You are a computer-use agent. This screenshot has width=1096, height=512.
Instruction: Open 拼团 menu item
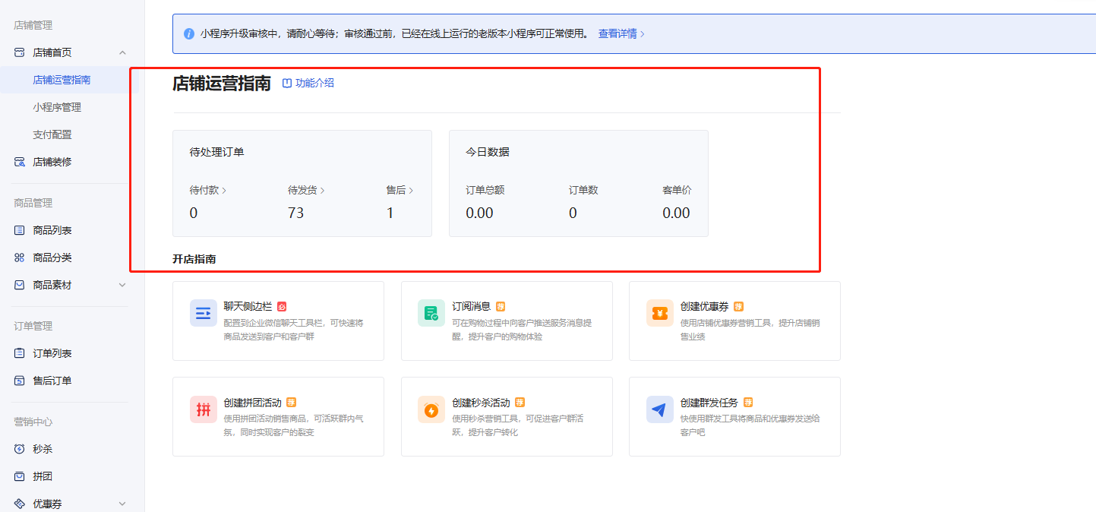[43, 476]
